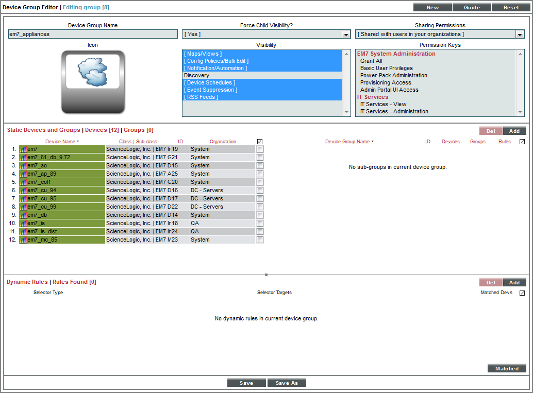This screenshot has height=393, width=533.
Task: Click the Save As button
Action: point(287,382)
